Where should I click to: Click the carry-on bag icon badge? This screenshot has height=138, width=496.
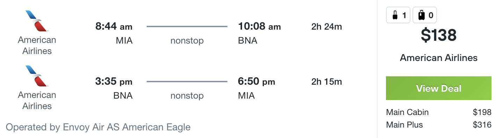point(398,15)
